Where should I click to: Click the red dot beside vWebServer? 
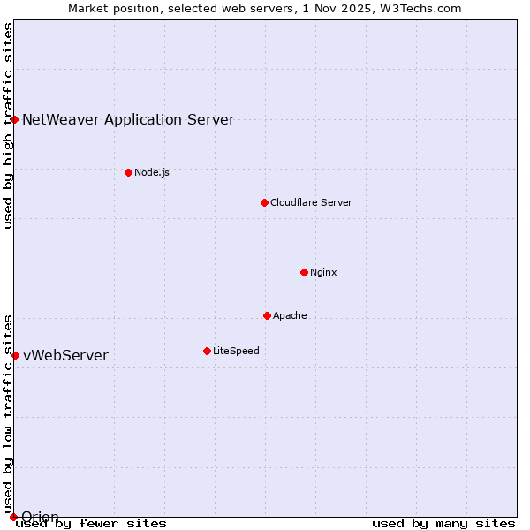(x=15, y=355)
